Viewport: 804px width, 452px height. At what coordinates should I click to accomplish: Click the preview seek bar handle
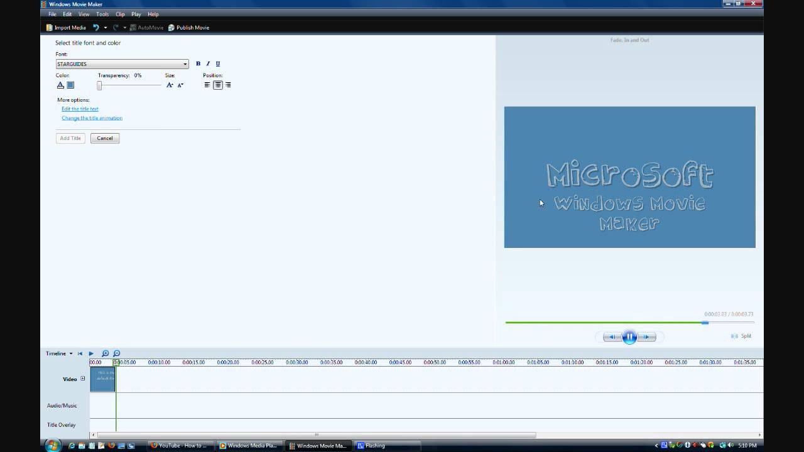pyautogui.click(x=705, y=323)
